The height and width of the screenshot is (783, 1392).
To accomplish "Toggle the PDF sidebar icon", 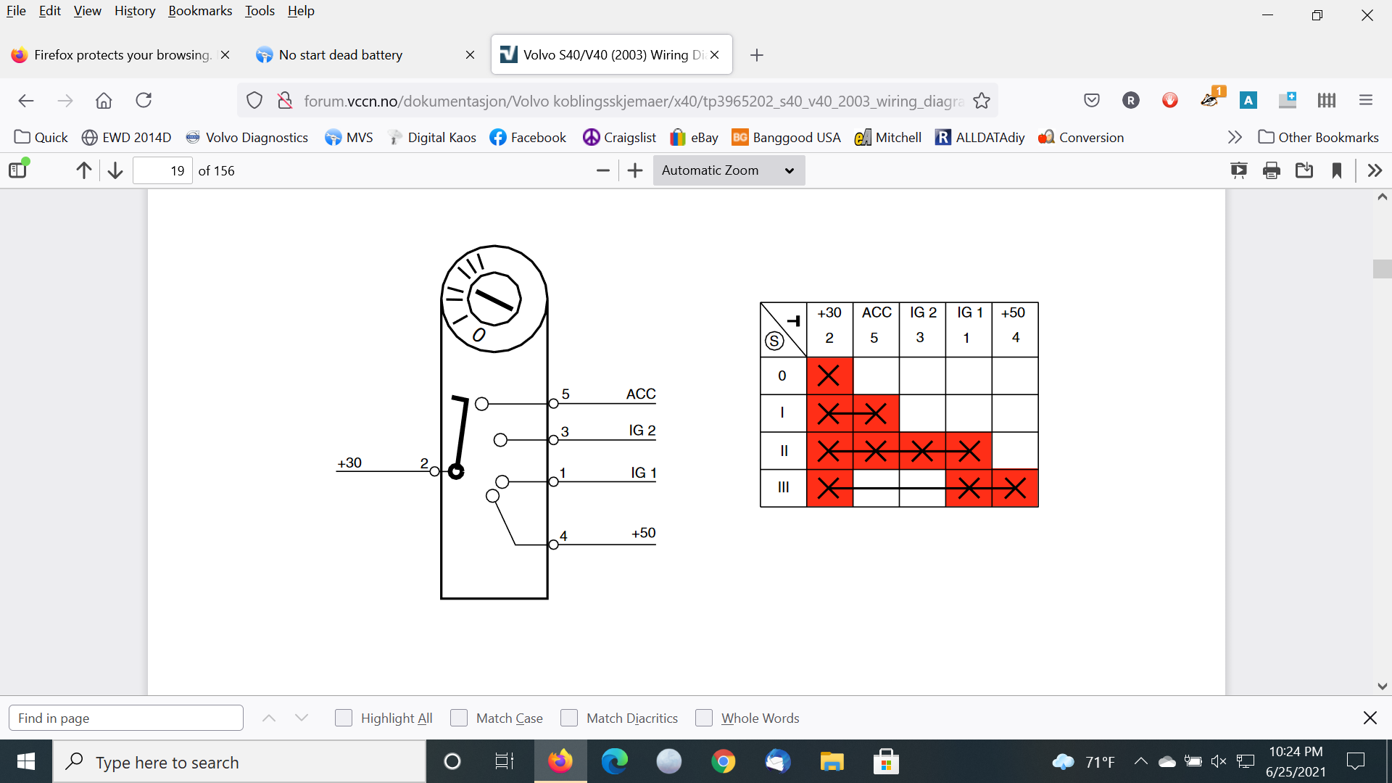I will click(x=18, y=170).
